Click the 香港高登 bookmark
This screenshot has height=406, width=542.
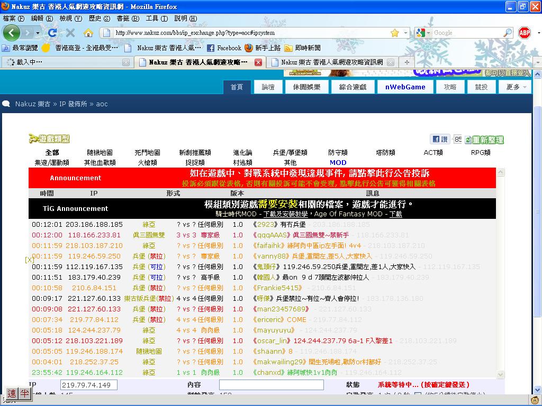pos(80,48)
